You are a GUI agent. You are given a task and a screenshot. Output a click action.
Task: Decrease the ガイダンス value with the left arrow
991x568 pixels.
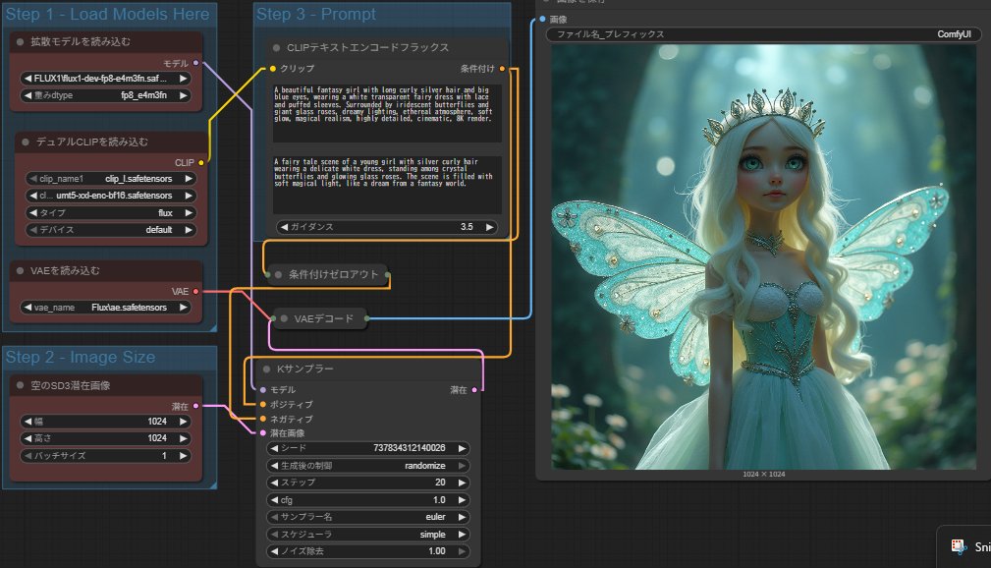[x=284, y=227]
